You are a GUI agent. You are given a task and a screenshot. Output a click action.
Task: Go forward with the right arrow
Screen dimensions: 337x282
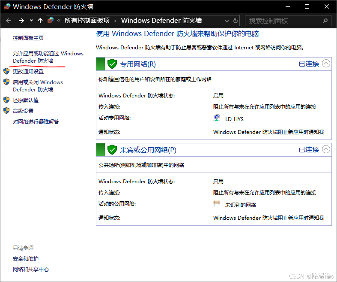[x=21, y=21]
